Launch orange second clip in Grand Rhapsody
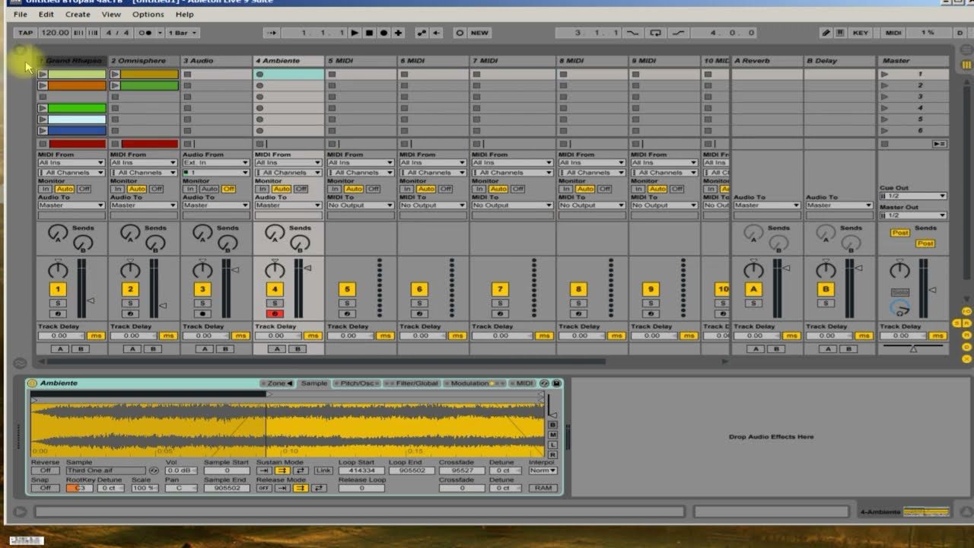 (43, 85)
